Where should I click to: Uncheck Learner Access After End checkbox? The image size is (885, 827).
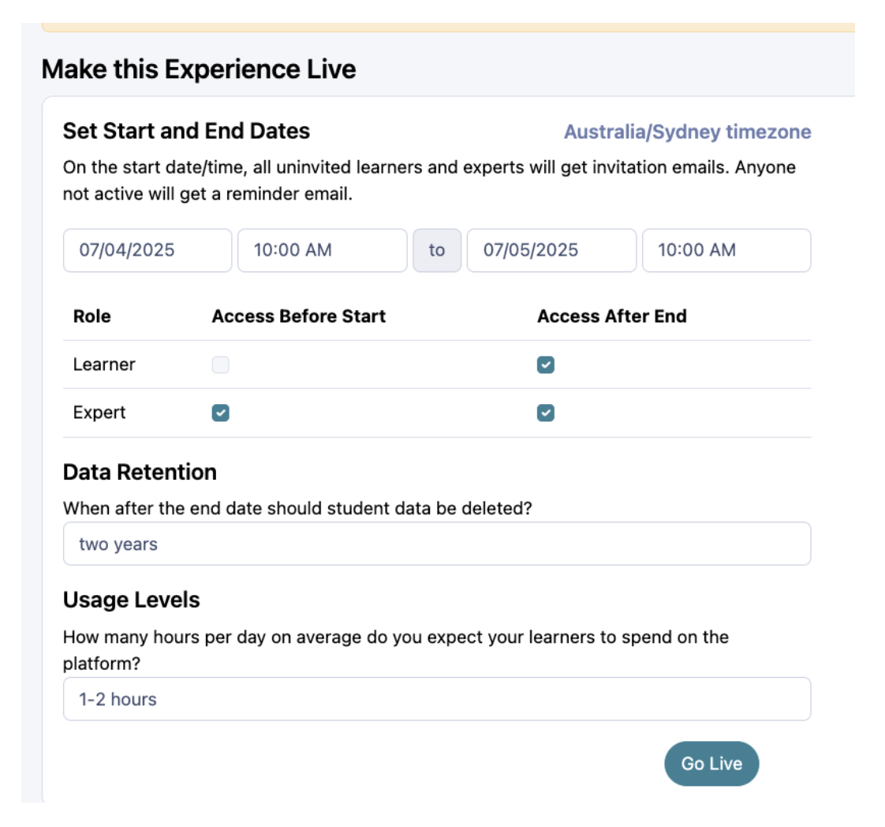[546, 365]
